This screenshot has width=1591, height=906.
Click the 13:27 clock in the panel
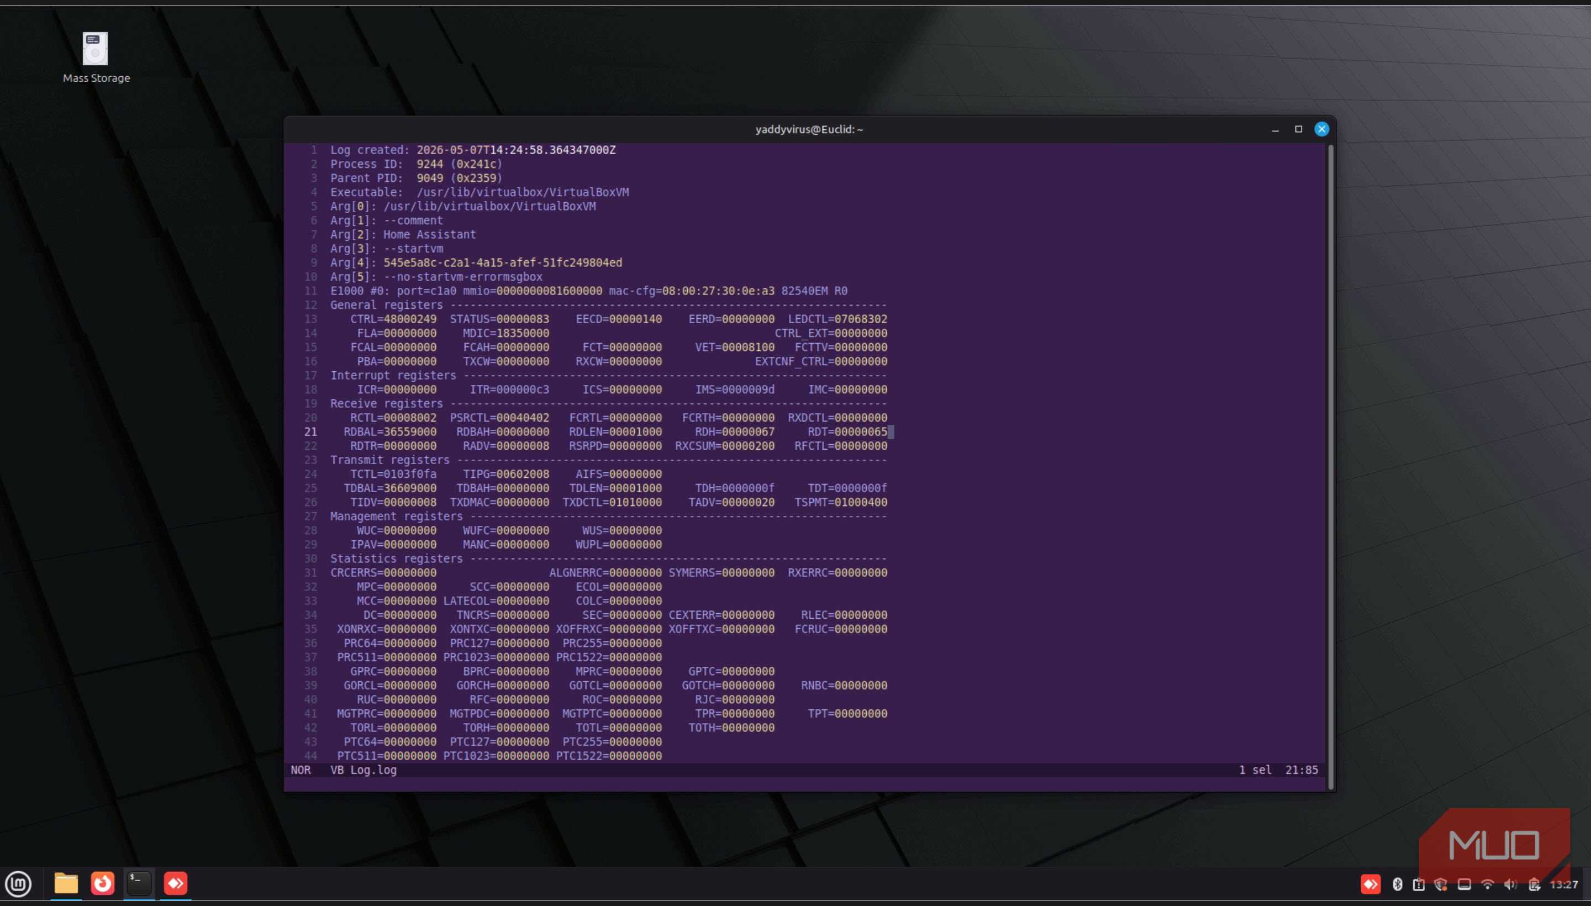tap(1563, 884)
